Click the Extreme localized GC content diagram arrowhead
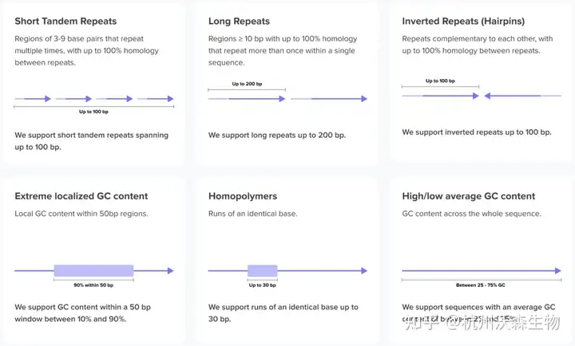Image resolution: width=575 pixels, height=346 pixels. tap(170, 271)
